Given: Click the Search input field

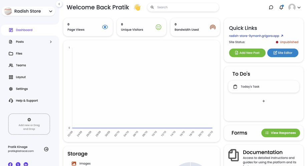Looking at the screenshot, I should tap(185, 7).
